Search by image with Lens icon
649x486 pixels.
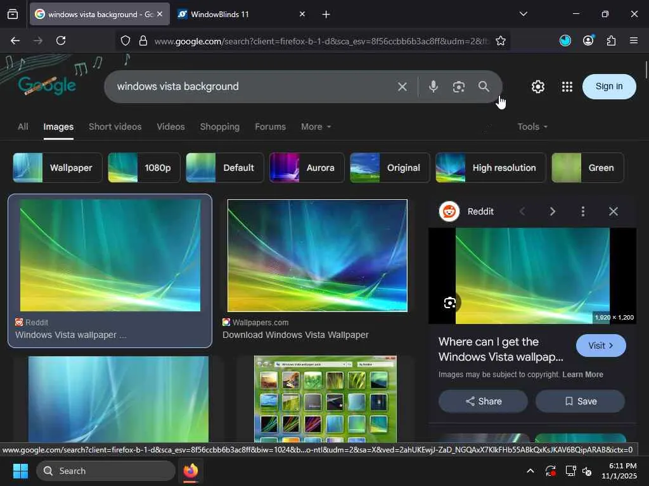pyautogui.click(x=459, y=87)
